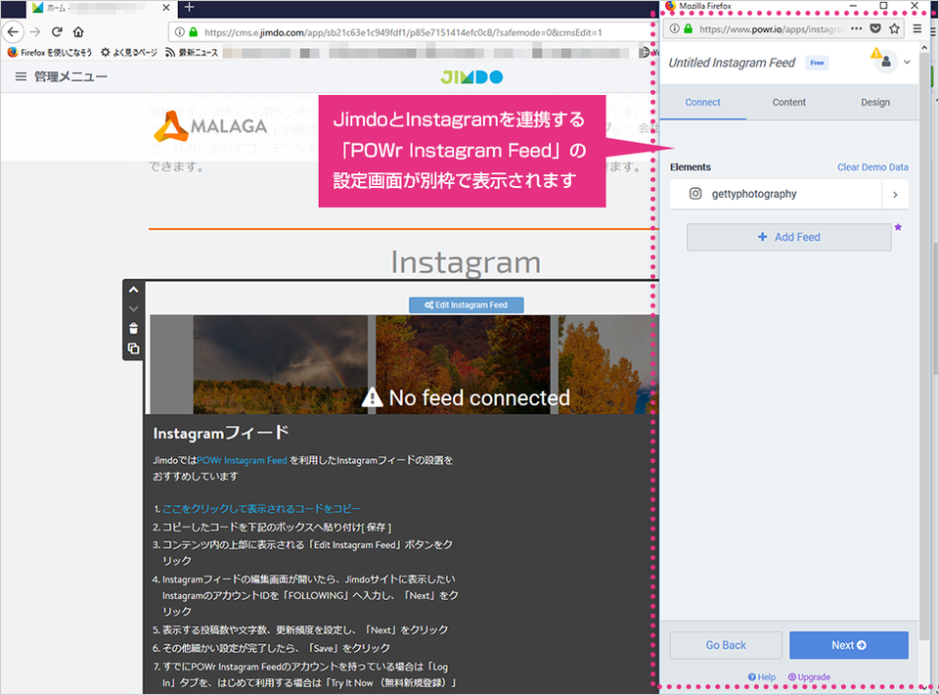The width and height of the screenshot is (939, 695).
Task: Open page actions dots in POWr window
Action: [x=857, y=28]
